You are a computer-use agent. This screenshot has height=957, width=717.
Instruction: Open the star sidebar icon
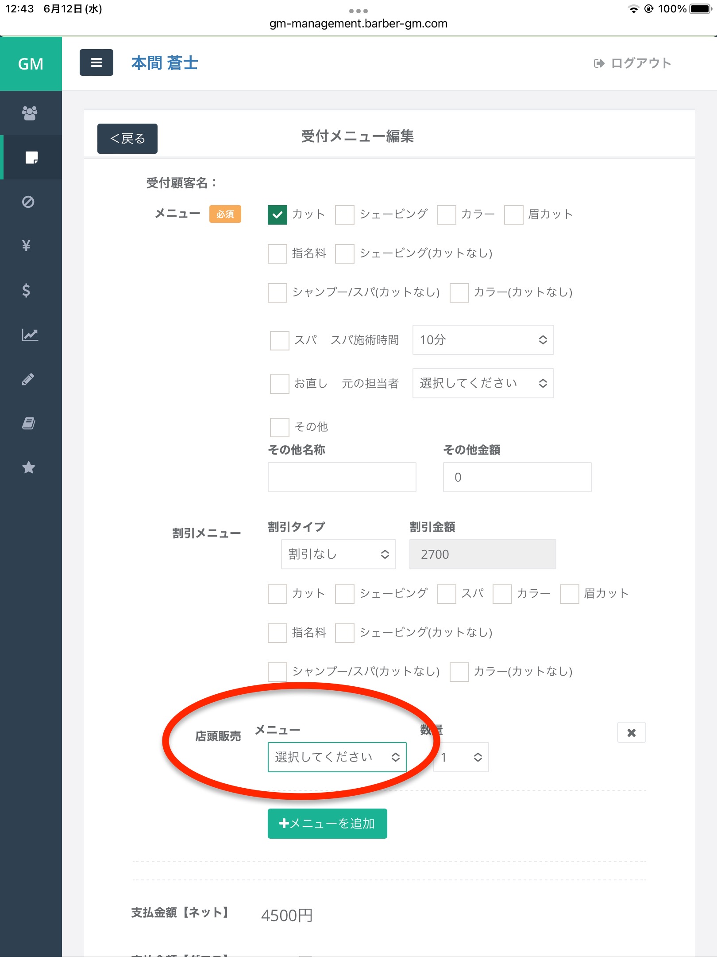click(x=29, y=467)
